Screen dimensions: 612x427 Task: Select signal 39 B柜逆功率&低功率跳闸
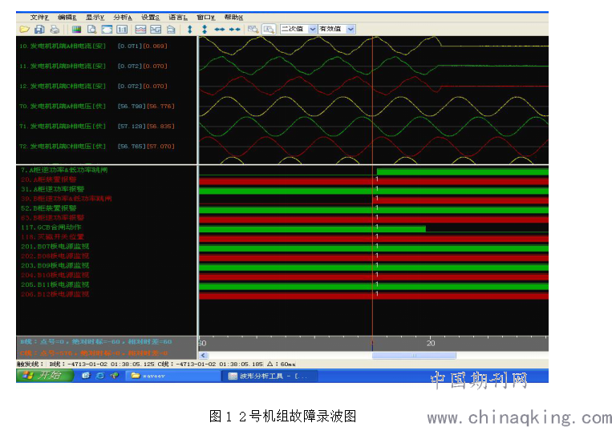pyautogui.click(x=66, y=199)
